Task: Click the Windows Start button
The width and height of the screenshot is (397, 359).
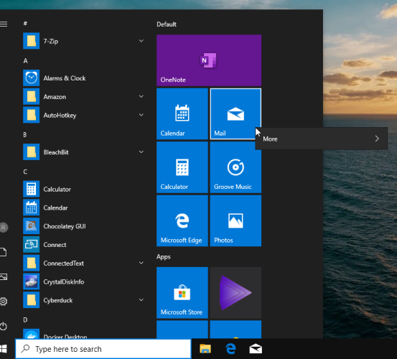Action: coord(4,349)
